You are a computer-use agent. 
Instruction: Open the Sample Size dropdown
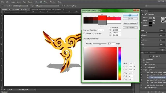point(20,6)
